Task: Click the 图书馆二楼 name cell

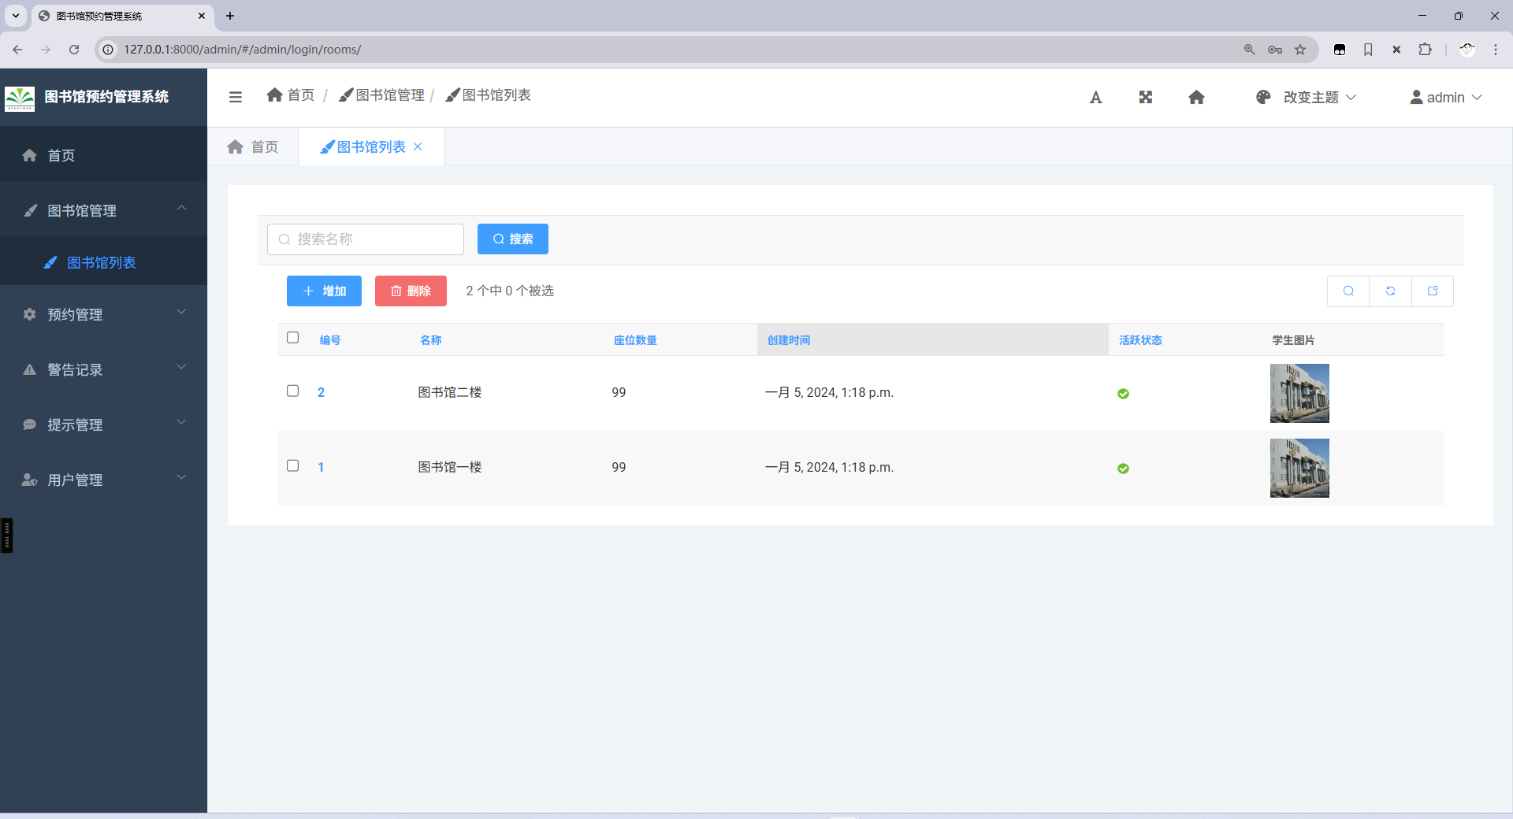Action: pyautogui.click(x=450, y=393)
